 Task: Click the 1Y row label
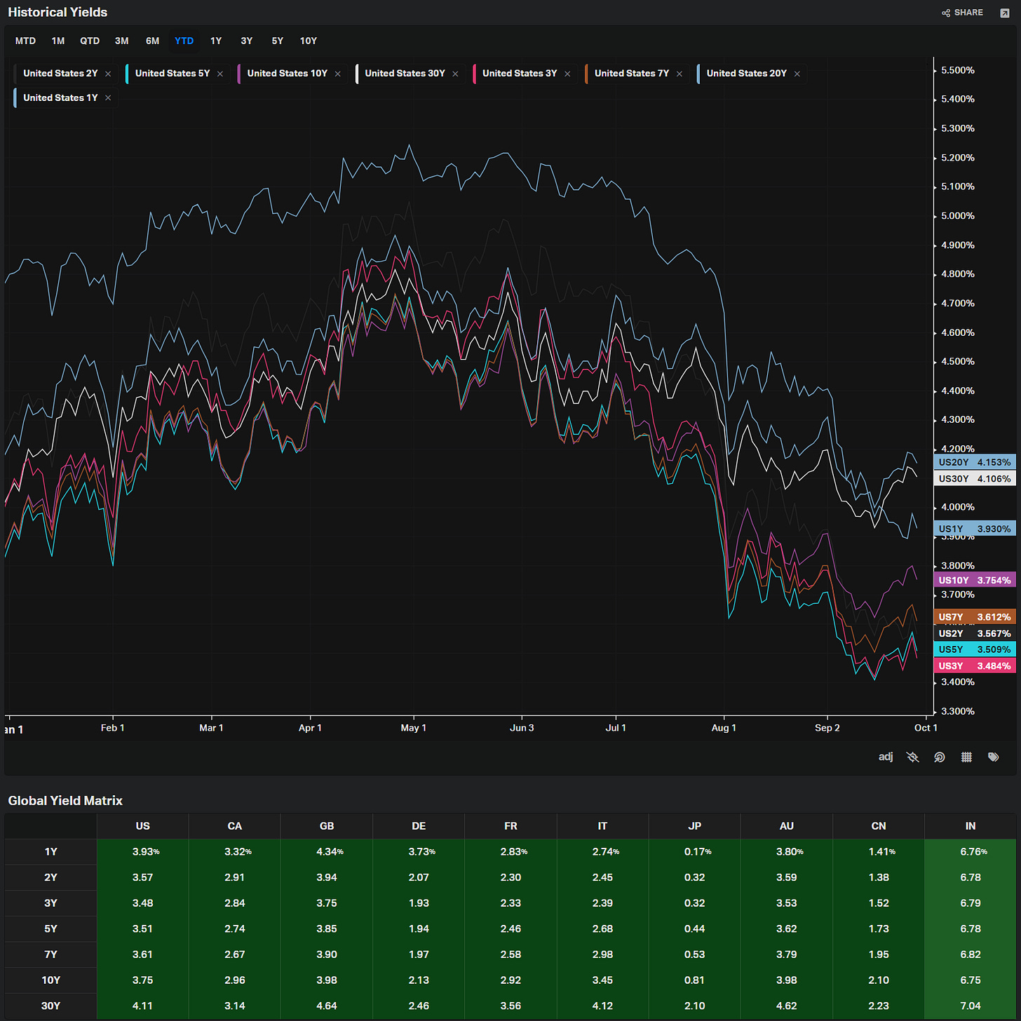click(x=50, y=851)
